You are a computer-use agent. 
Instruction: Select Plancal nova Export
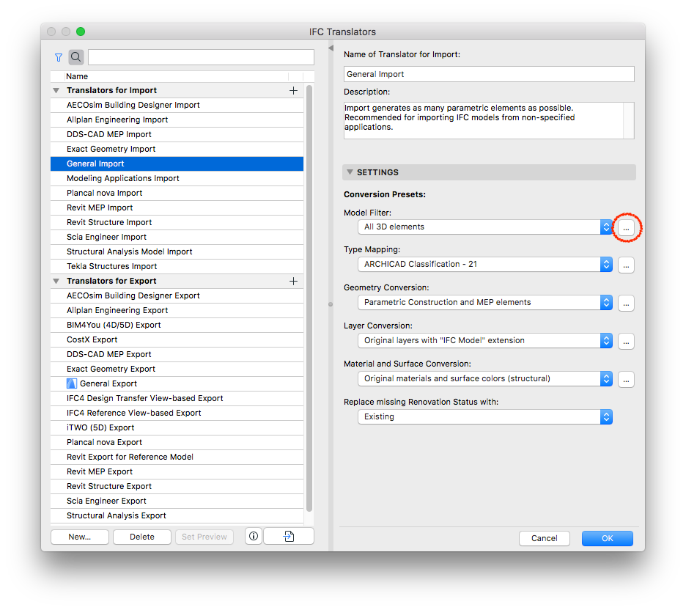pyautogui.click(x=177, y=442)
